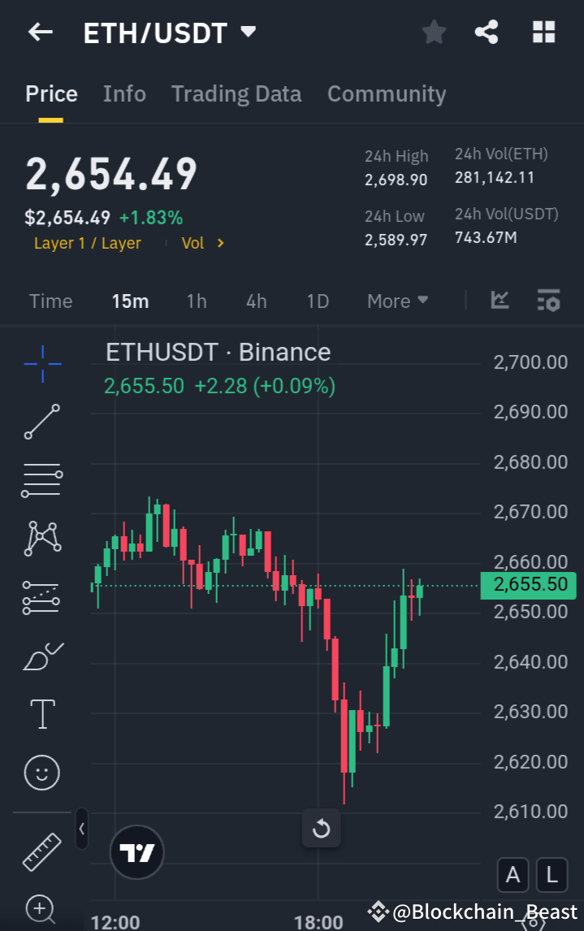Select the measure ruler tool
Screen dimensions: 584x931
(41, 852)
